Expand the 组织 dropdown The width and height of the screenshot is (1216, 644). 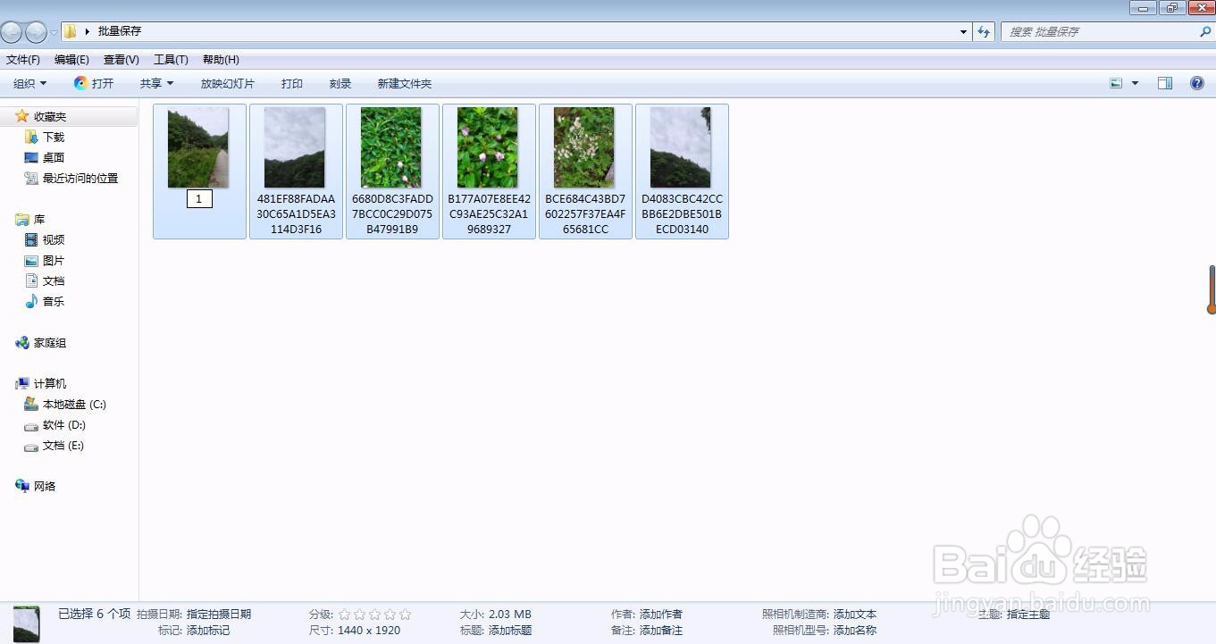[x=29, y=83]
